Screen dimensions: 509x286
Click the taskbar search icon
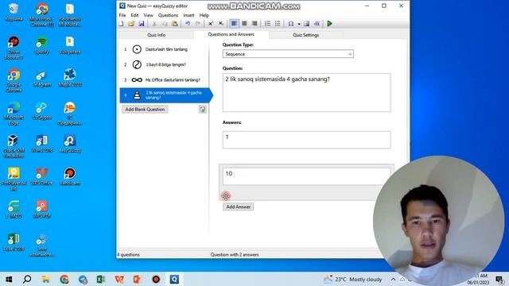pos(27,279)
